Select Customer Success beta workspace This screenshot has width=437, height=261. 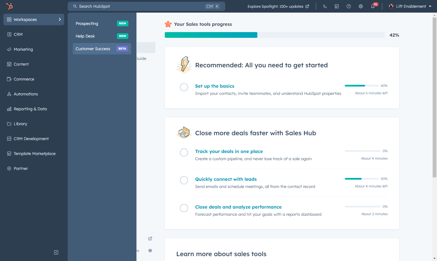click(x=102, y=49)
